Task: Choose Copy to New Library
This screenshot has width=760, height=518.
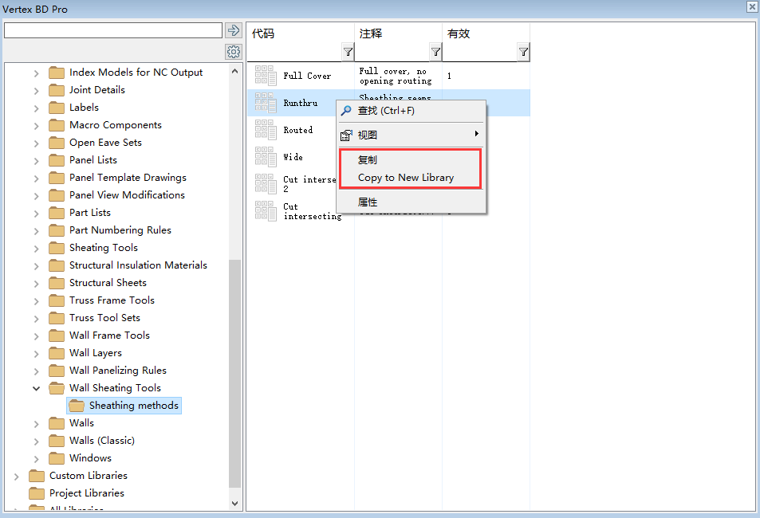Action: click(x=411, y=178)
